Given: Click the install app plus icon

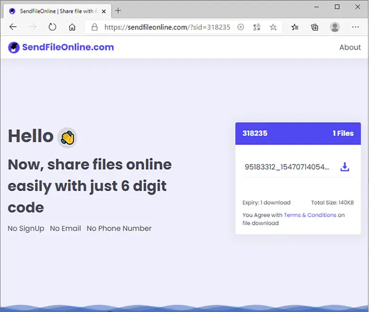Looking at the screenshot, I should click(240, 27).
